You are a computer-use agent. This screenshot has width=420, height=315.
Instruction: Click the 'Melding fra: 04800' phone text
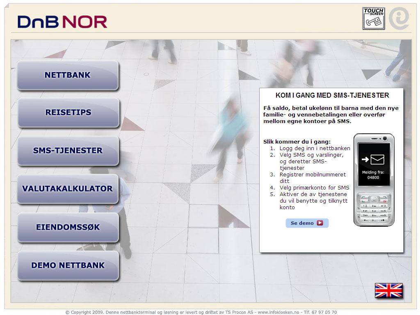pyautogui.click(x=373, y=175)
